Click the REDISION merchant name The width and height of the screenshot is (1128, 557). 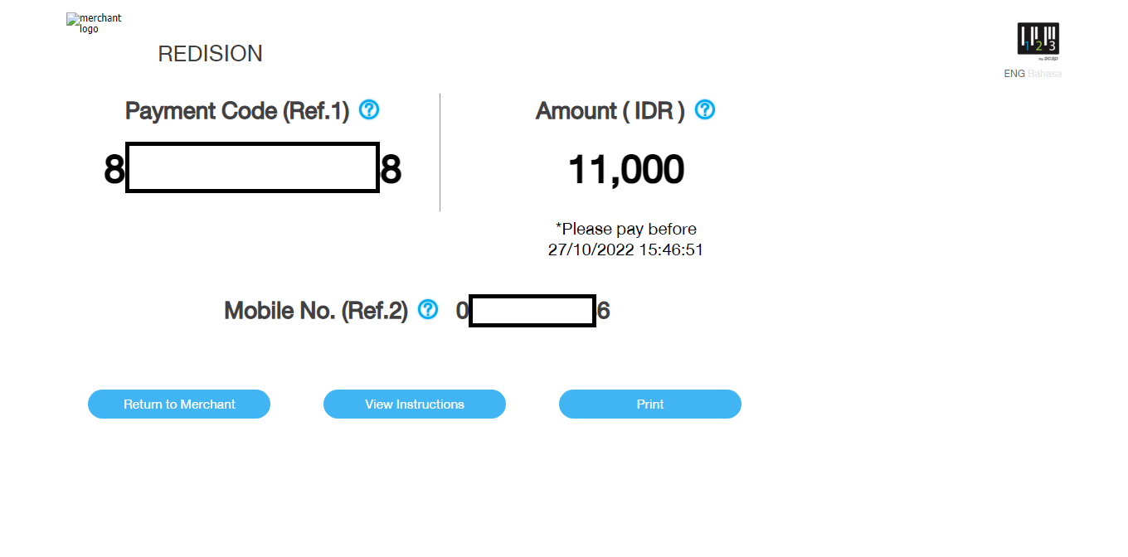pyautogui.click(x=210, y=54)
